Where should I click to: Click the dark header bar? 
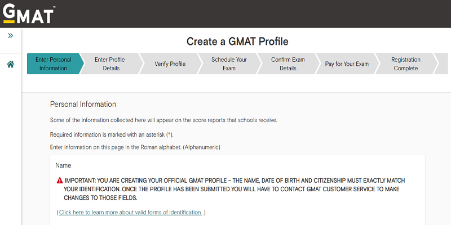tap(254, 13)
